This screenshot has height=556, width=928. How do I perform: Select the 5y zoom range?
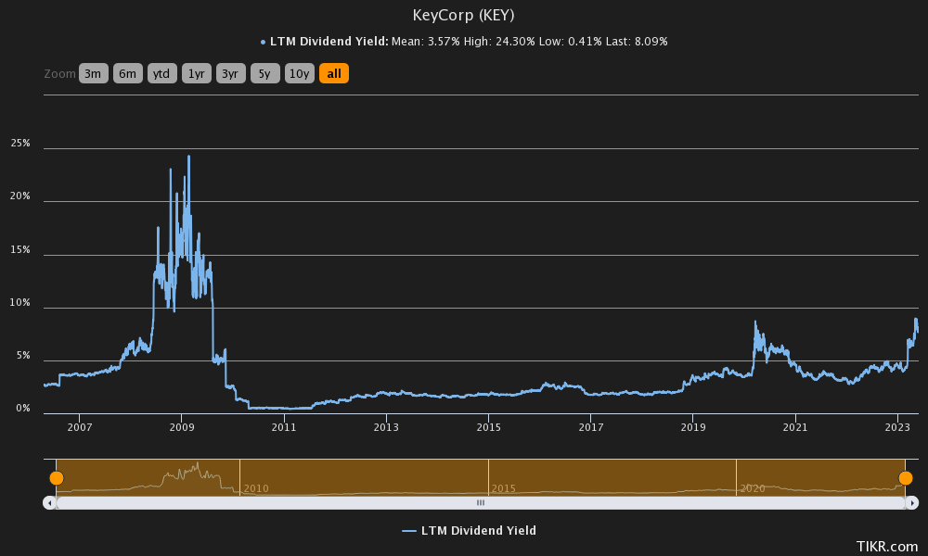click(264, 73)
